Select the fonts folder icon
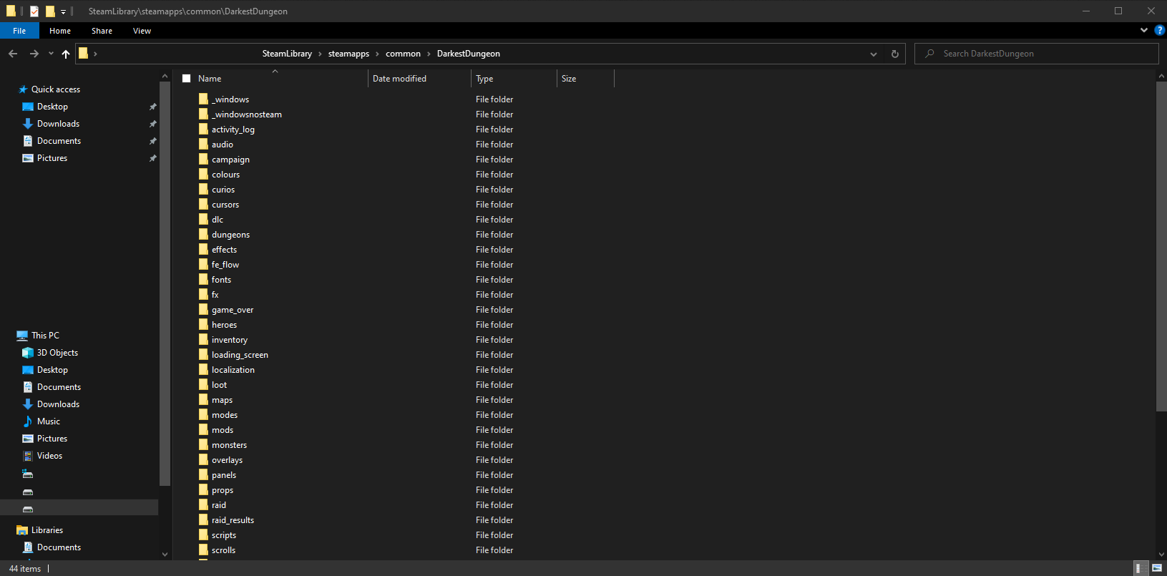 pyautogui.click(x=204, y=279)
